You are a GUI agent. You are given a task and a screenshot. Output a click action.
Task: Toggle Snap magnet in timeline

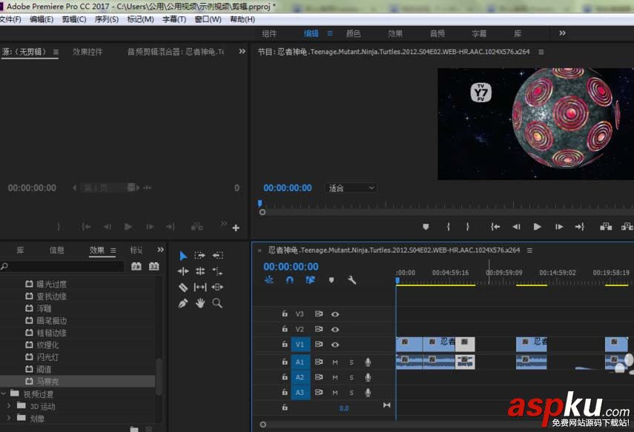289,279
